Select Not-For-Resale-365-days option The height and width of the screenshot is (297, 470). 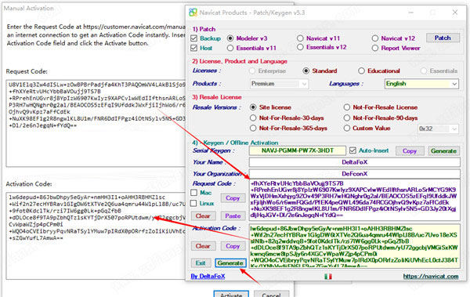coord(253,129)
